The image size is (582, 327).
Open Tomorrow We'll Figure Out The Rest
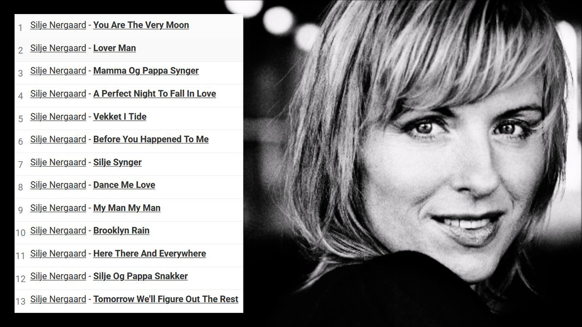click(166, 299)
